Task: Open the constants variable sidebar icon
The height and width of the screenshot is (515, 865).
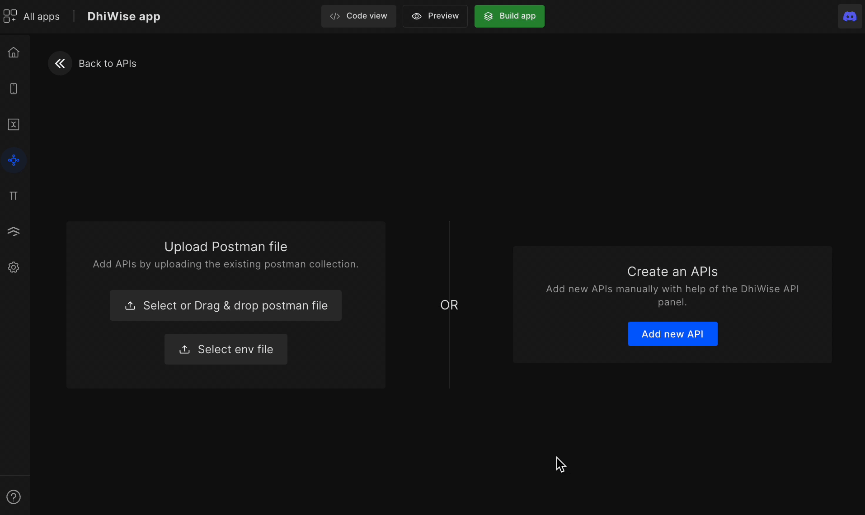Action: (x=14, y=124)
